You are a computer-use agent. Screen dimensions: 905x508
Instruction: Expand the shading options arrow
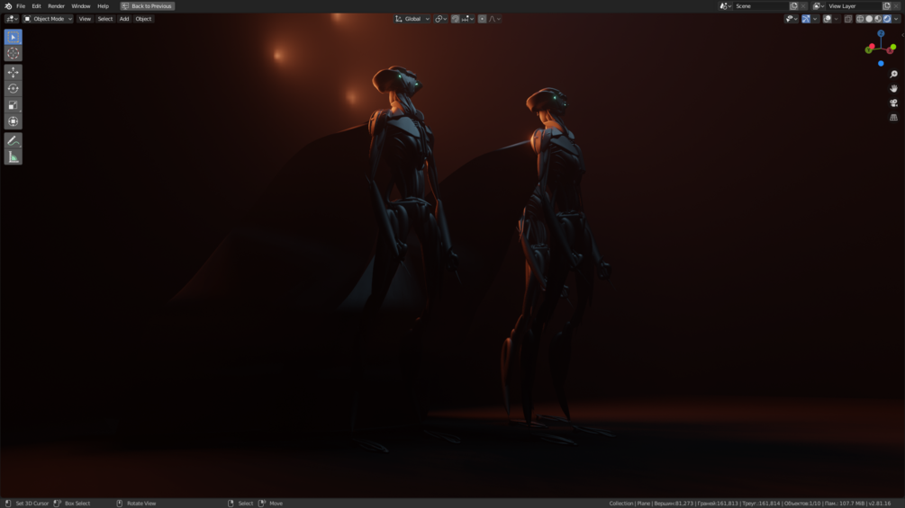tap(896, 19)
